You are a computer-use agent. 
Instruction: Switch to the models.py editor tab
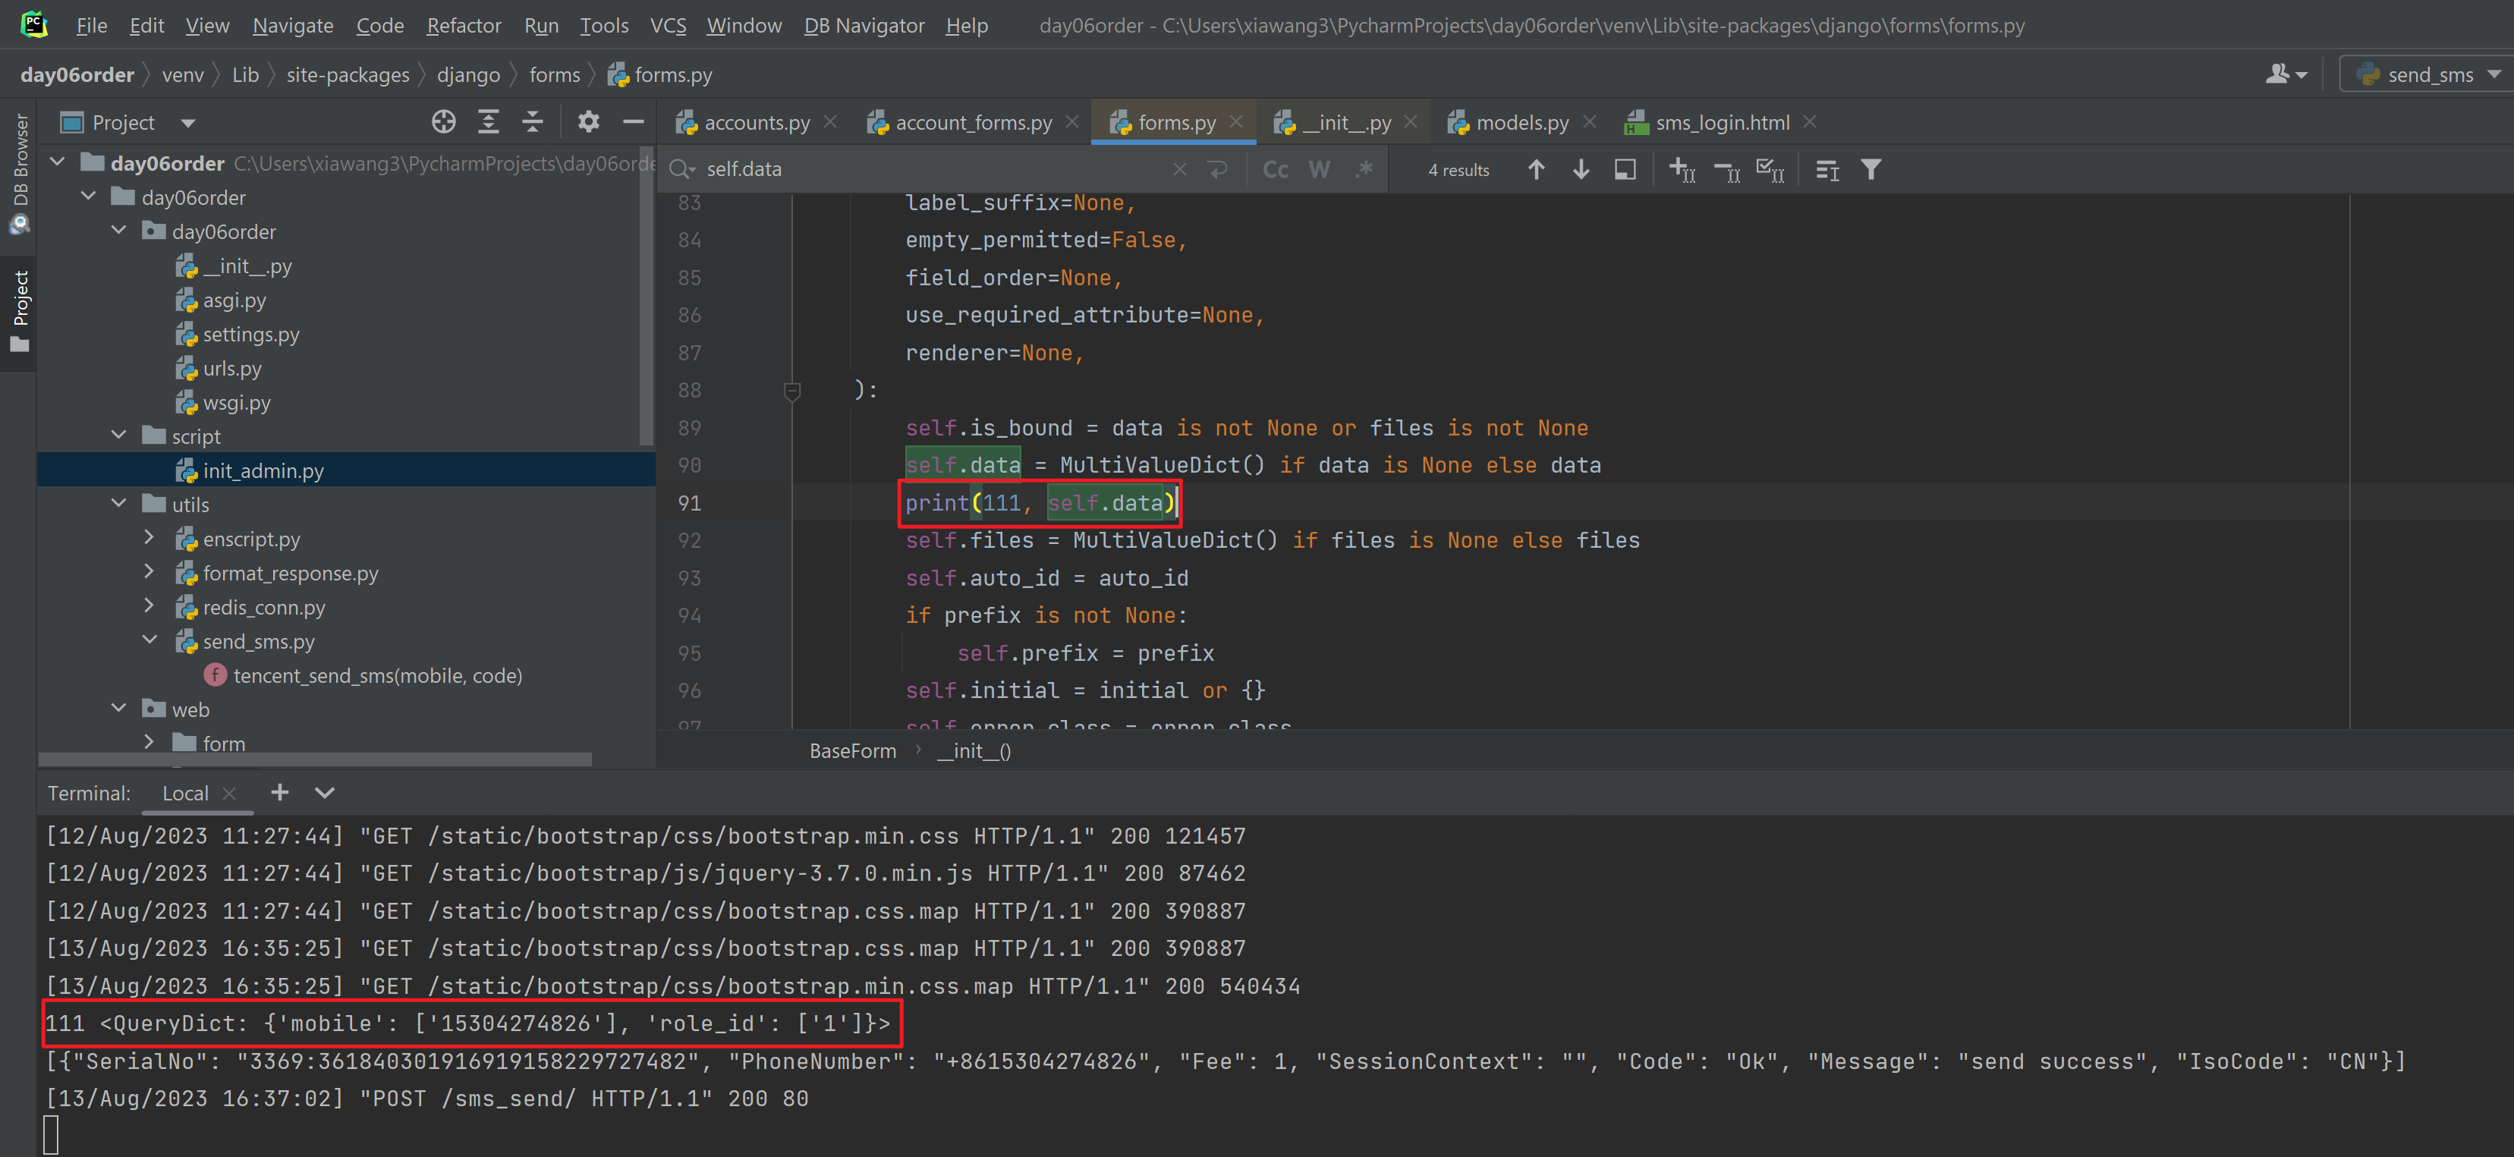[x=1521, y=123]
